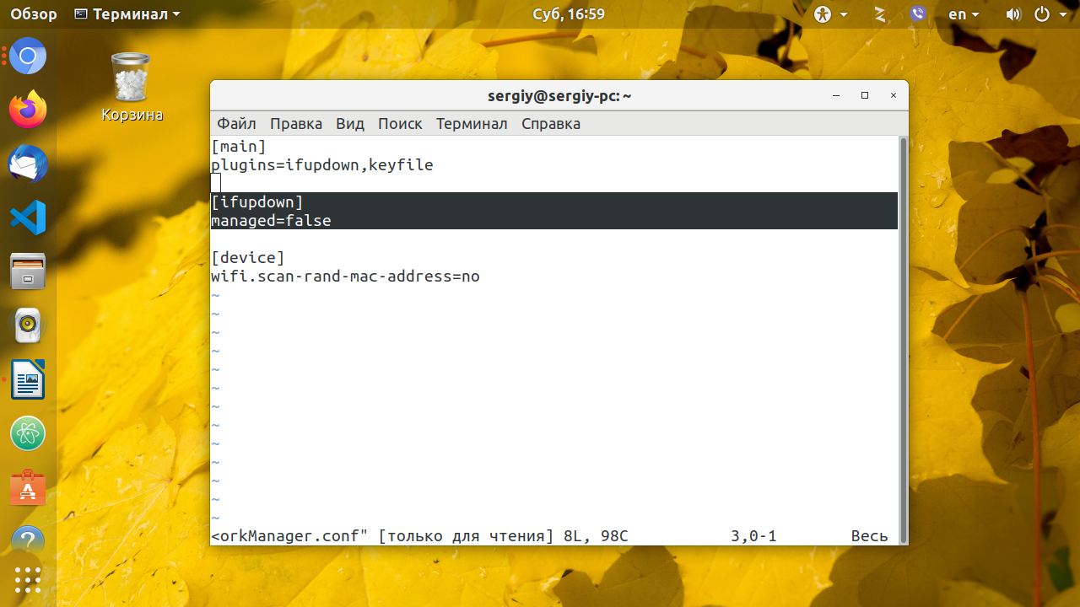This screenshot has width=1080, height=607.
Task: Open the Files manager dock icon
Action: (x=28, y=271)
